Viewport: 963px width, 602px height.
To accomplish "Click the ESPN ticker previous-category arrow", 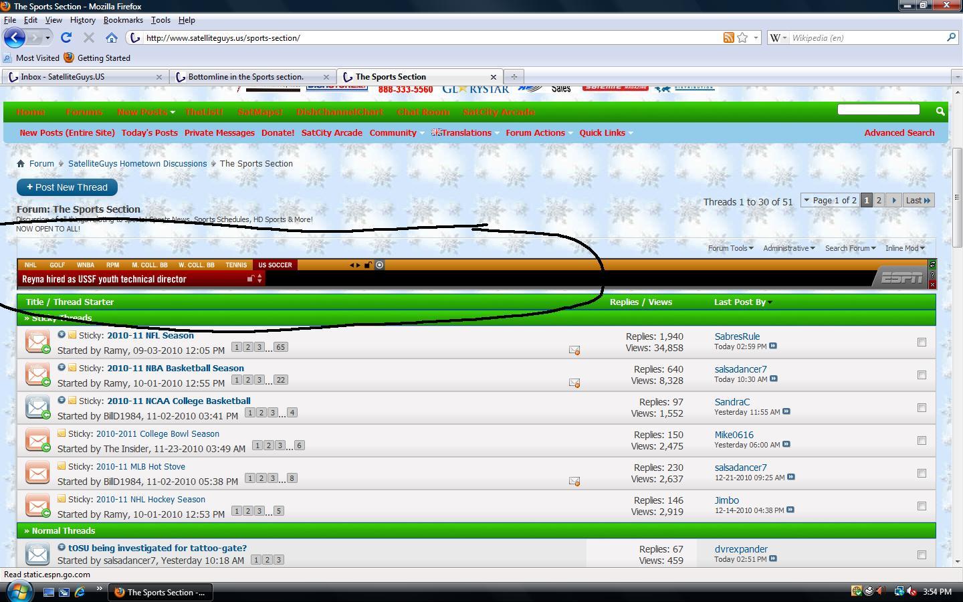I will [x=352, y=265].
